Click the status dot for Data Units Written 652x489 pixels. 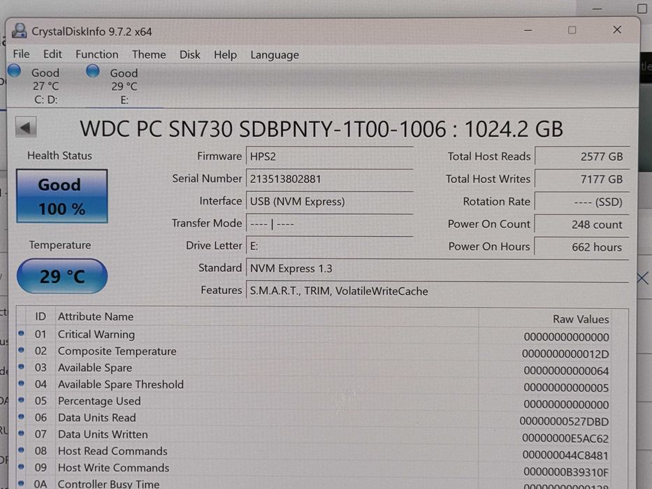21,433
